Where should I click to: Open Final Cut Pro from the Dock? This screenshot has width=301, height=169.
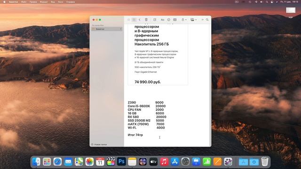coord(111,161)
